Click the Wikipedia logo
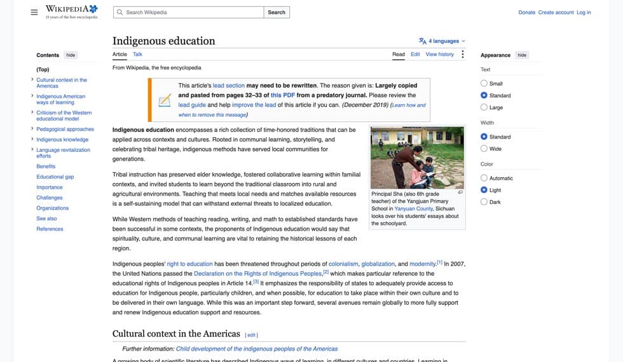Viewport: 623px width, 362px height. click(x=71, y=11)
